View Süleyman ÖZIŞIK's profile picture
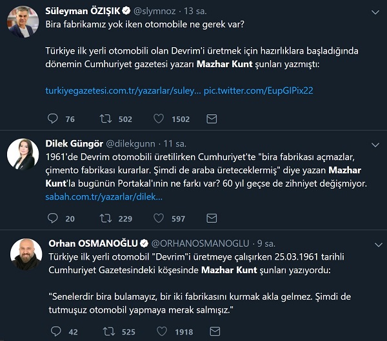 [23, 23]
